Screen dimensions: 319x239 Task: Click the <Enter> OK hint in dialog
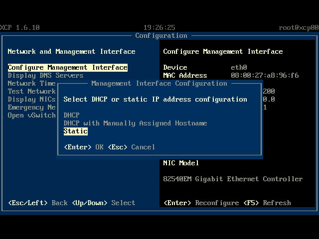point(84,147)
